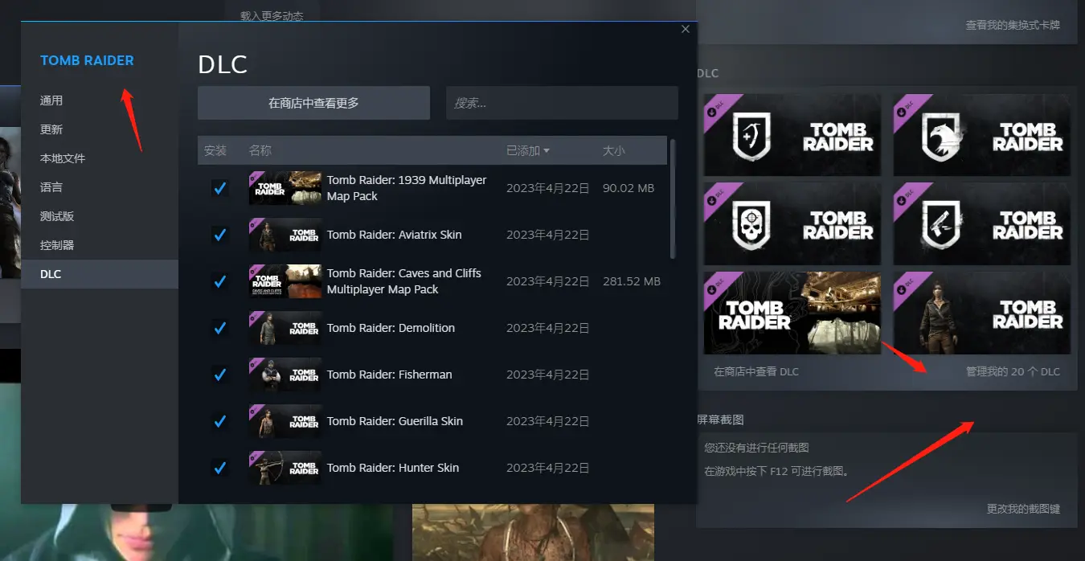Sort the DLC list by 已添加 column
The width and height of the screenshot is (1085, 561).
[x=528, y=150]
